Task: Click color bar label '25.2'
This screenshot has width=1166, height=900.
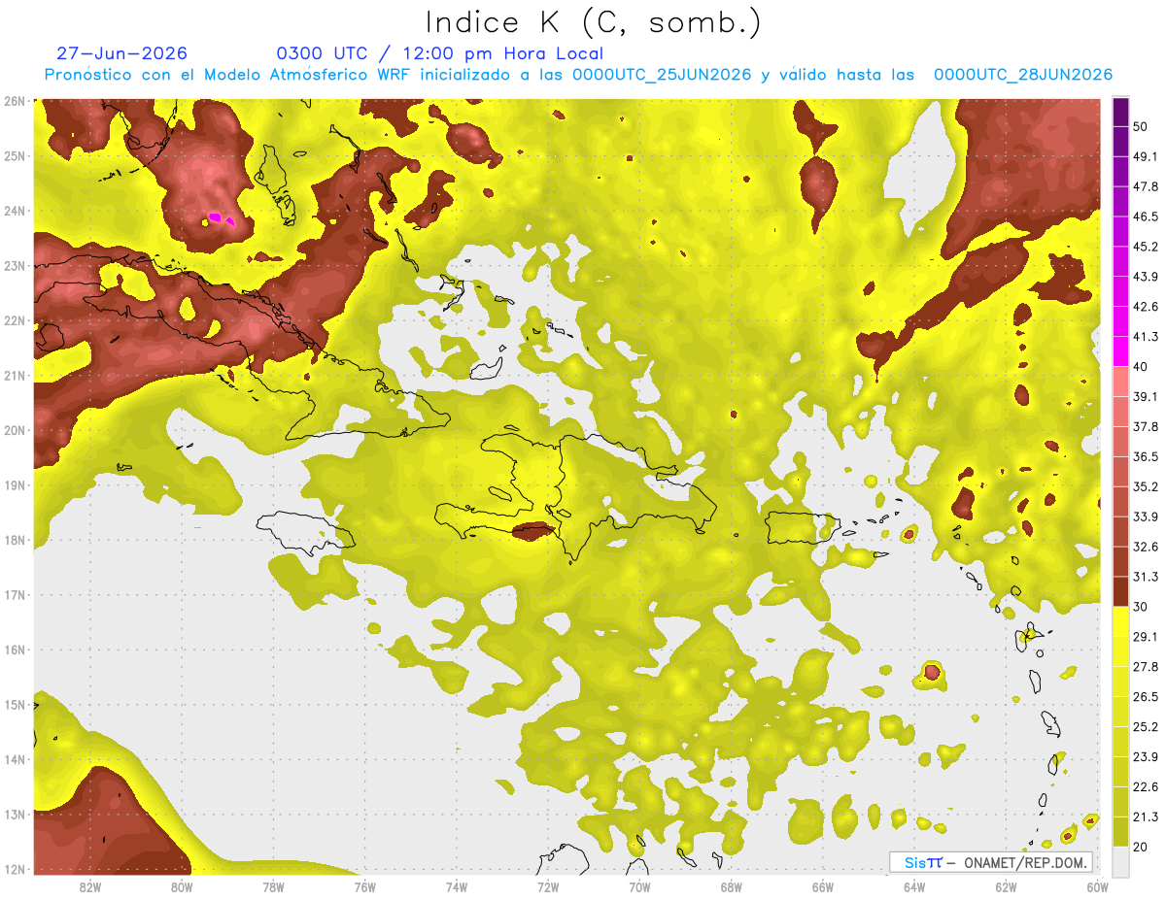Action: pyautogui.click(x=1146, y=726)
